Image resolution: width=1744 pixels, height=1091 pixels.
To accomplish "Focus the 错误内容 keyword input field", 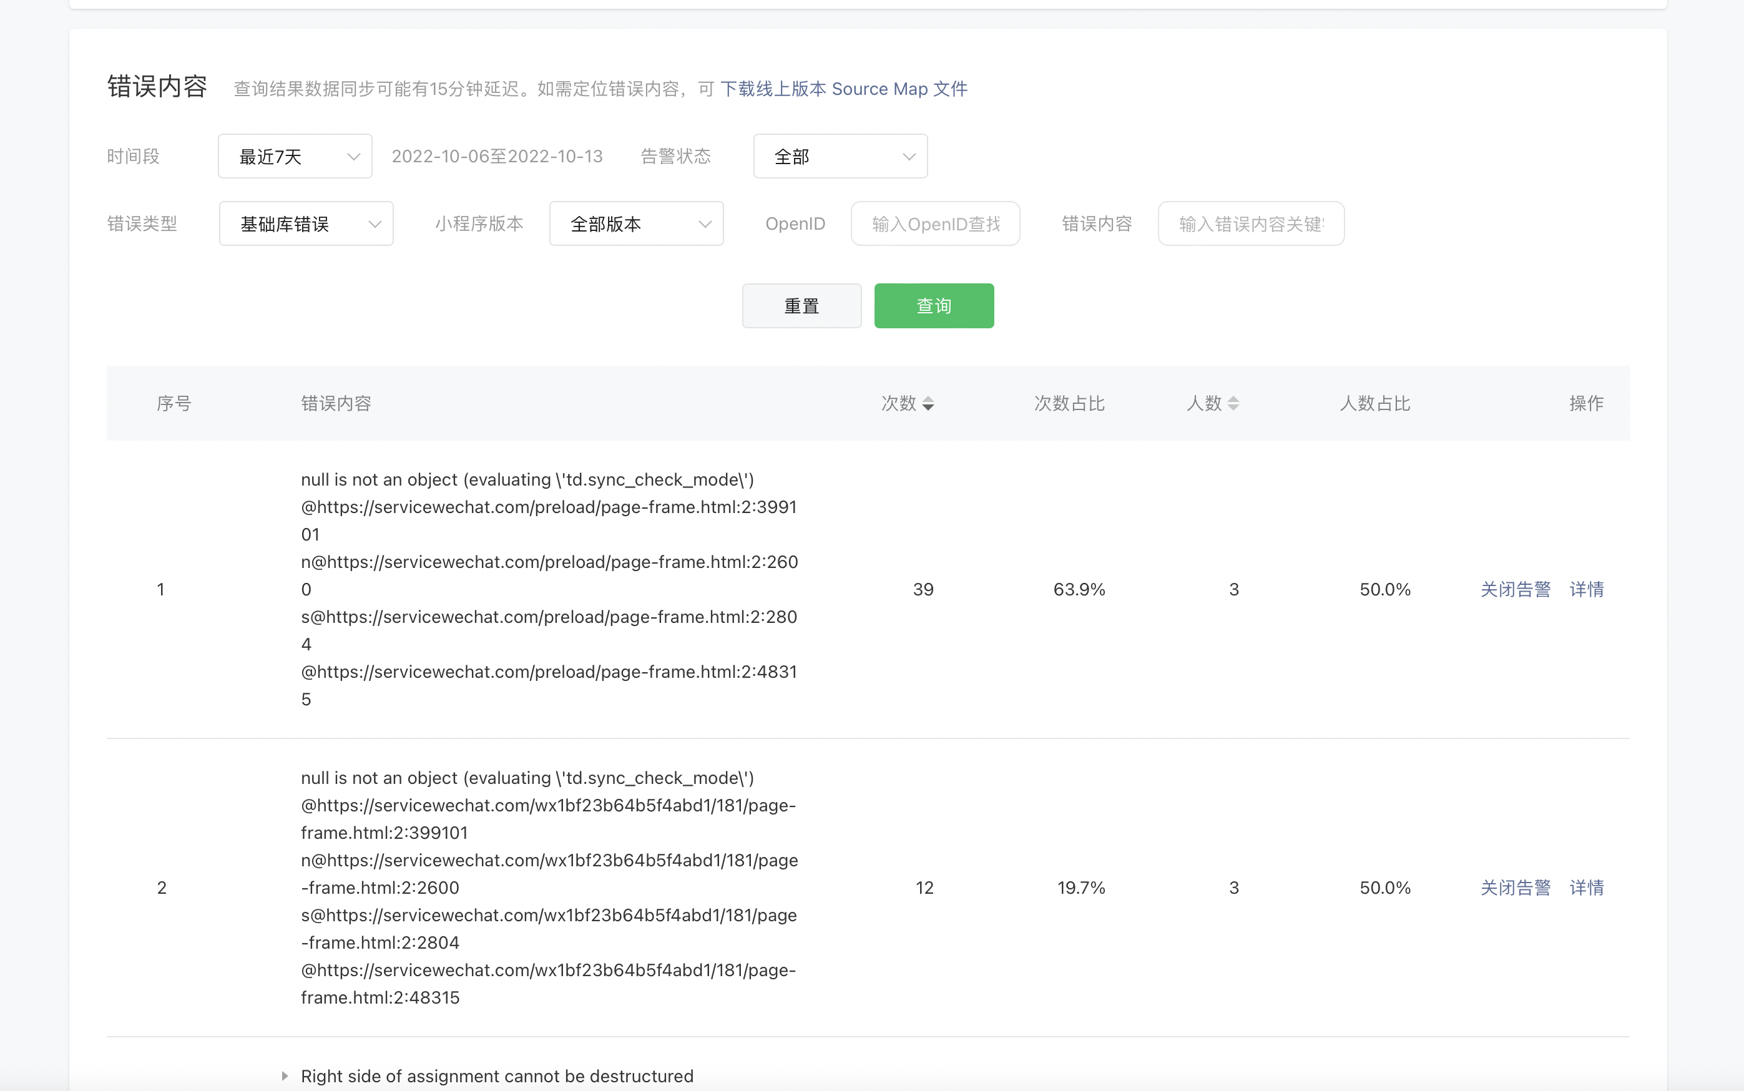I will (1250, 223).
